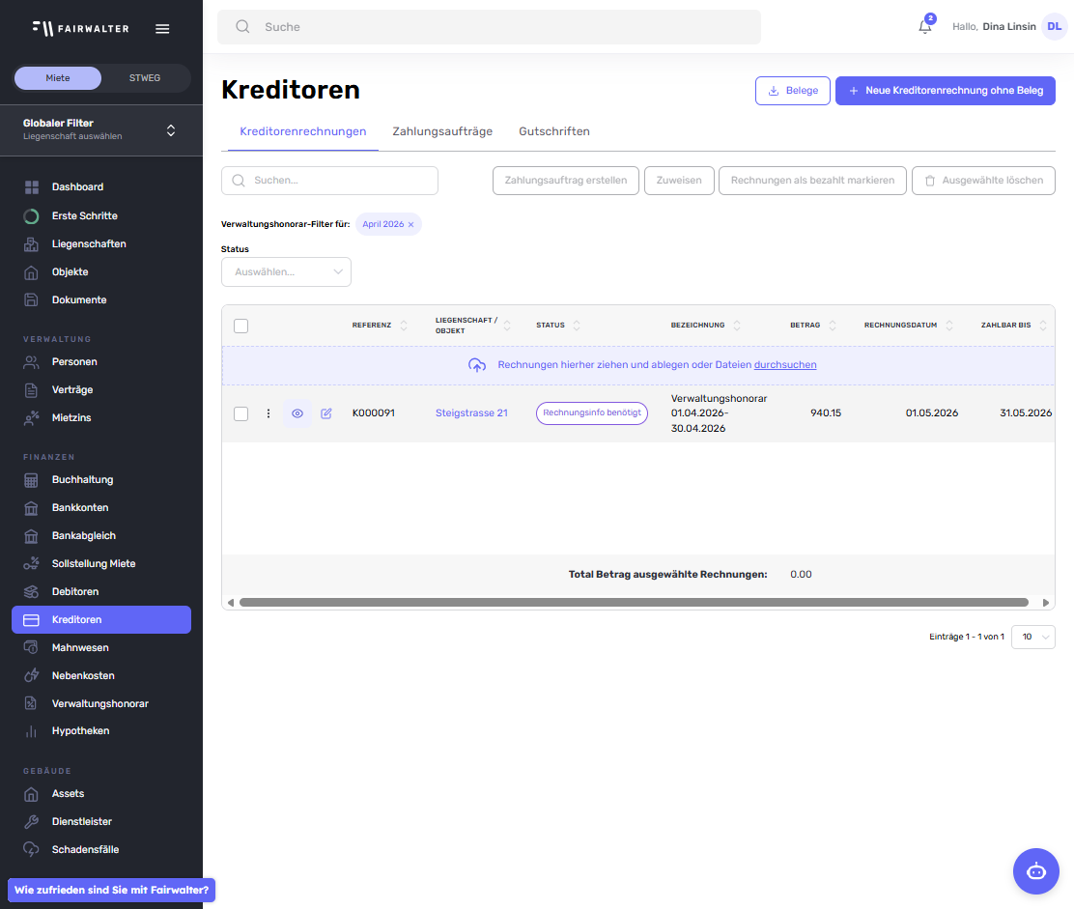Open Mahnwesen from sidebar icon
Viewport: 1074px width, 909px height.
[32, 648]
